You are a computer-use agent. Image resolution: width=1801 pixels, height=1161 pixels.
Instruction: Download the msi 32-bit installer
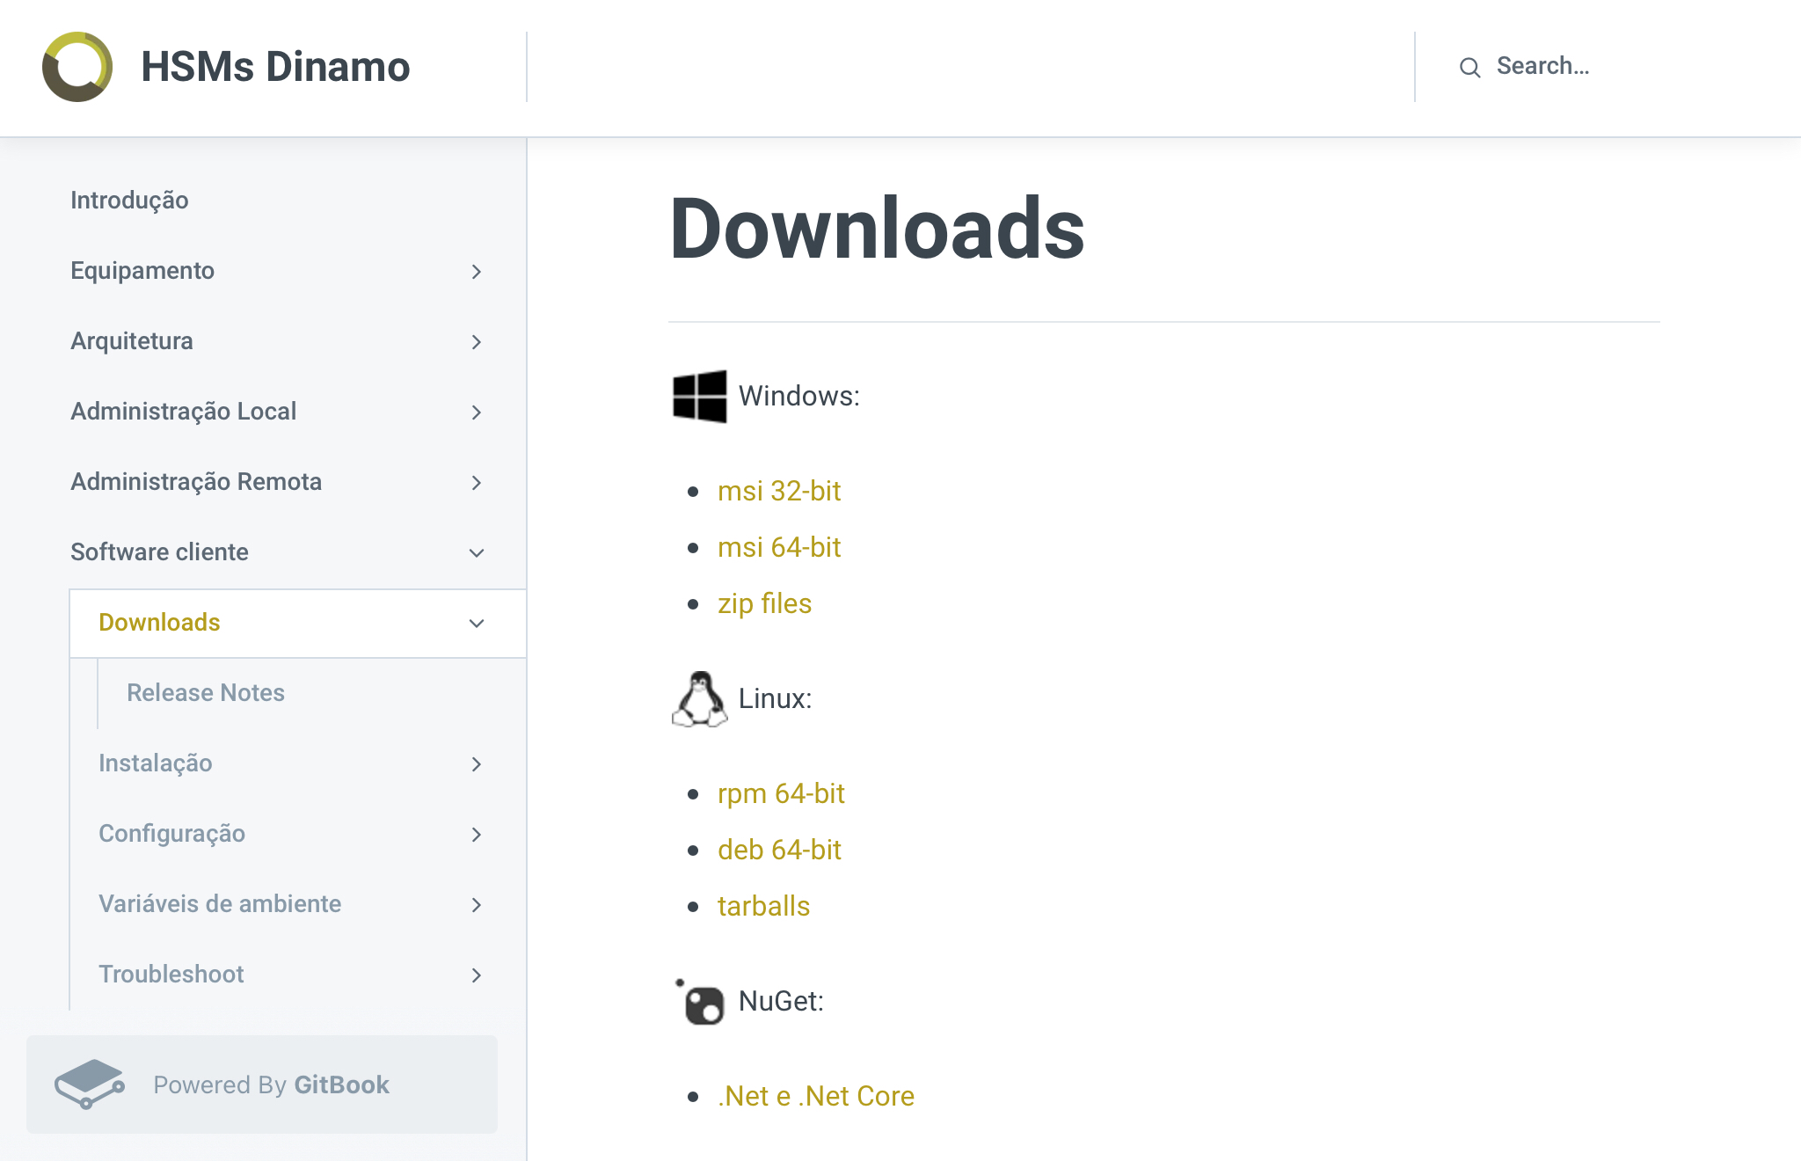pyautogui.click(x=779, y=491)
